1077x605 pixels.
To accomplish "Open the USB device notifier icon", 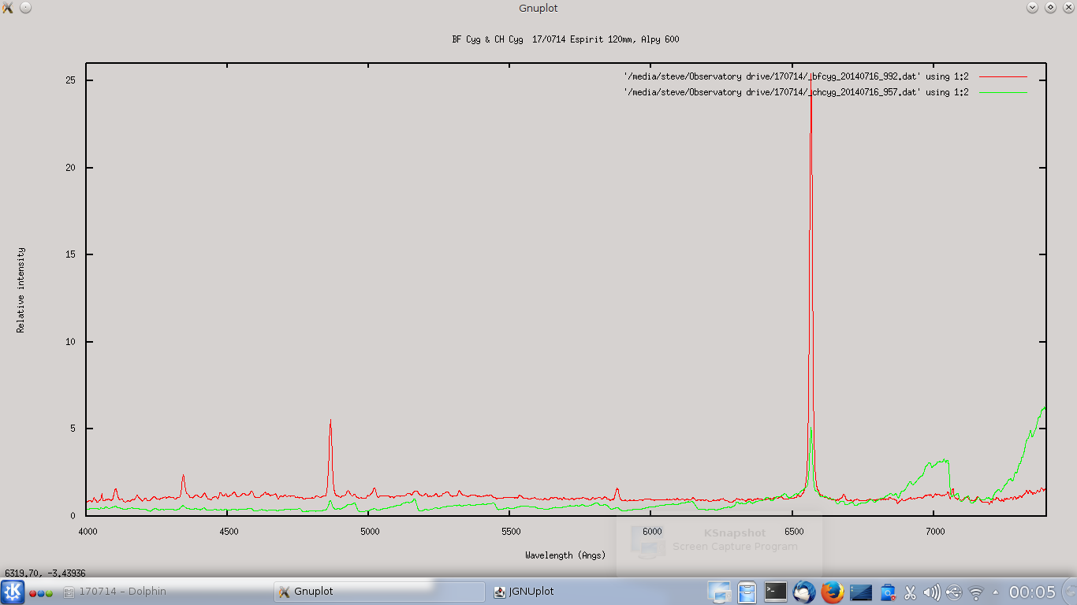I will point(954,592).
